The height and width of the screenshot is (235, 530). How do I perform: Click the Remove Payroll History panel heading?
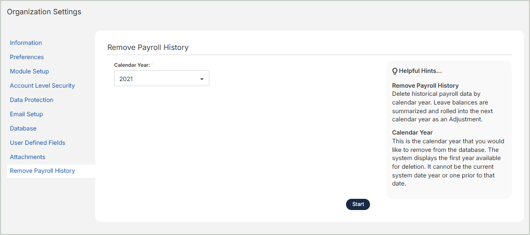click(148, 47)
